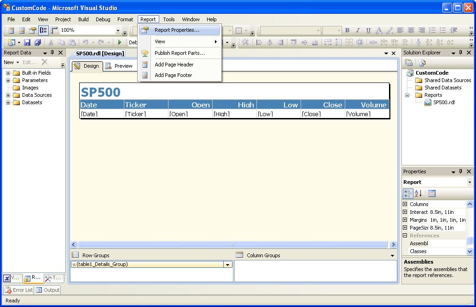
Task: Click the Make Same Width icon
Action: [x=328, y=42]
